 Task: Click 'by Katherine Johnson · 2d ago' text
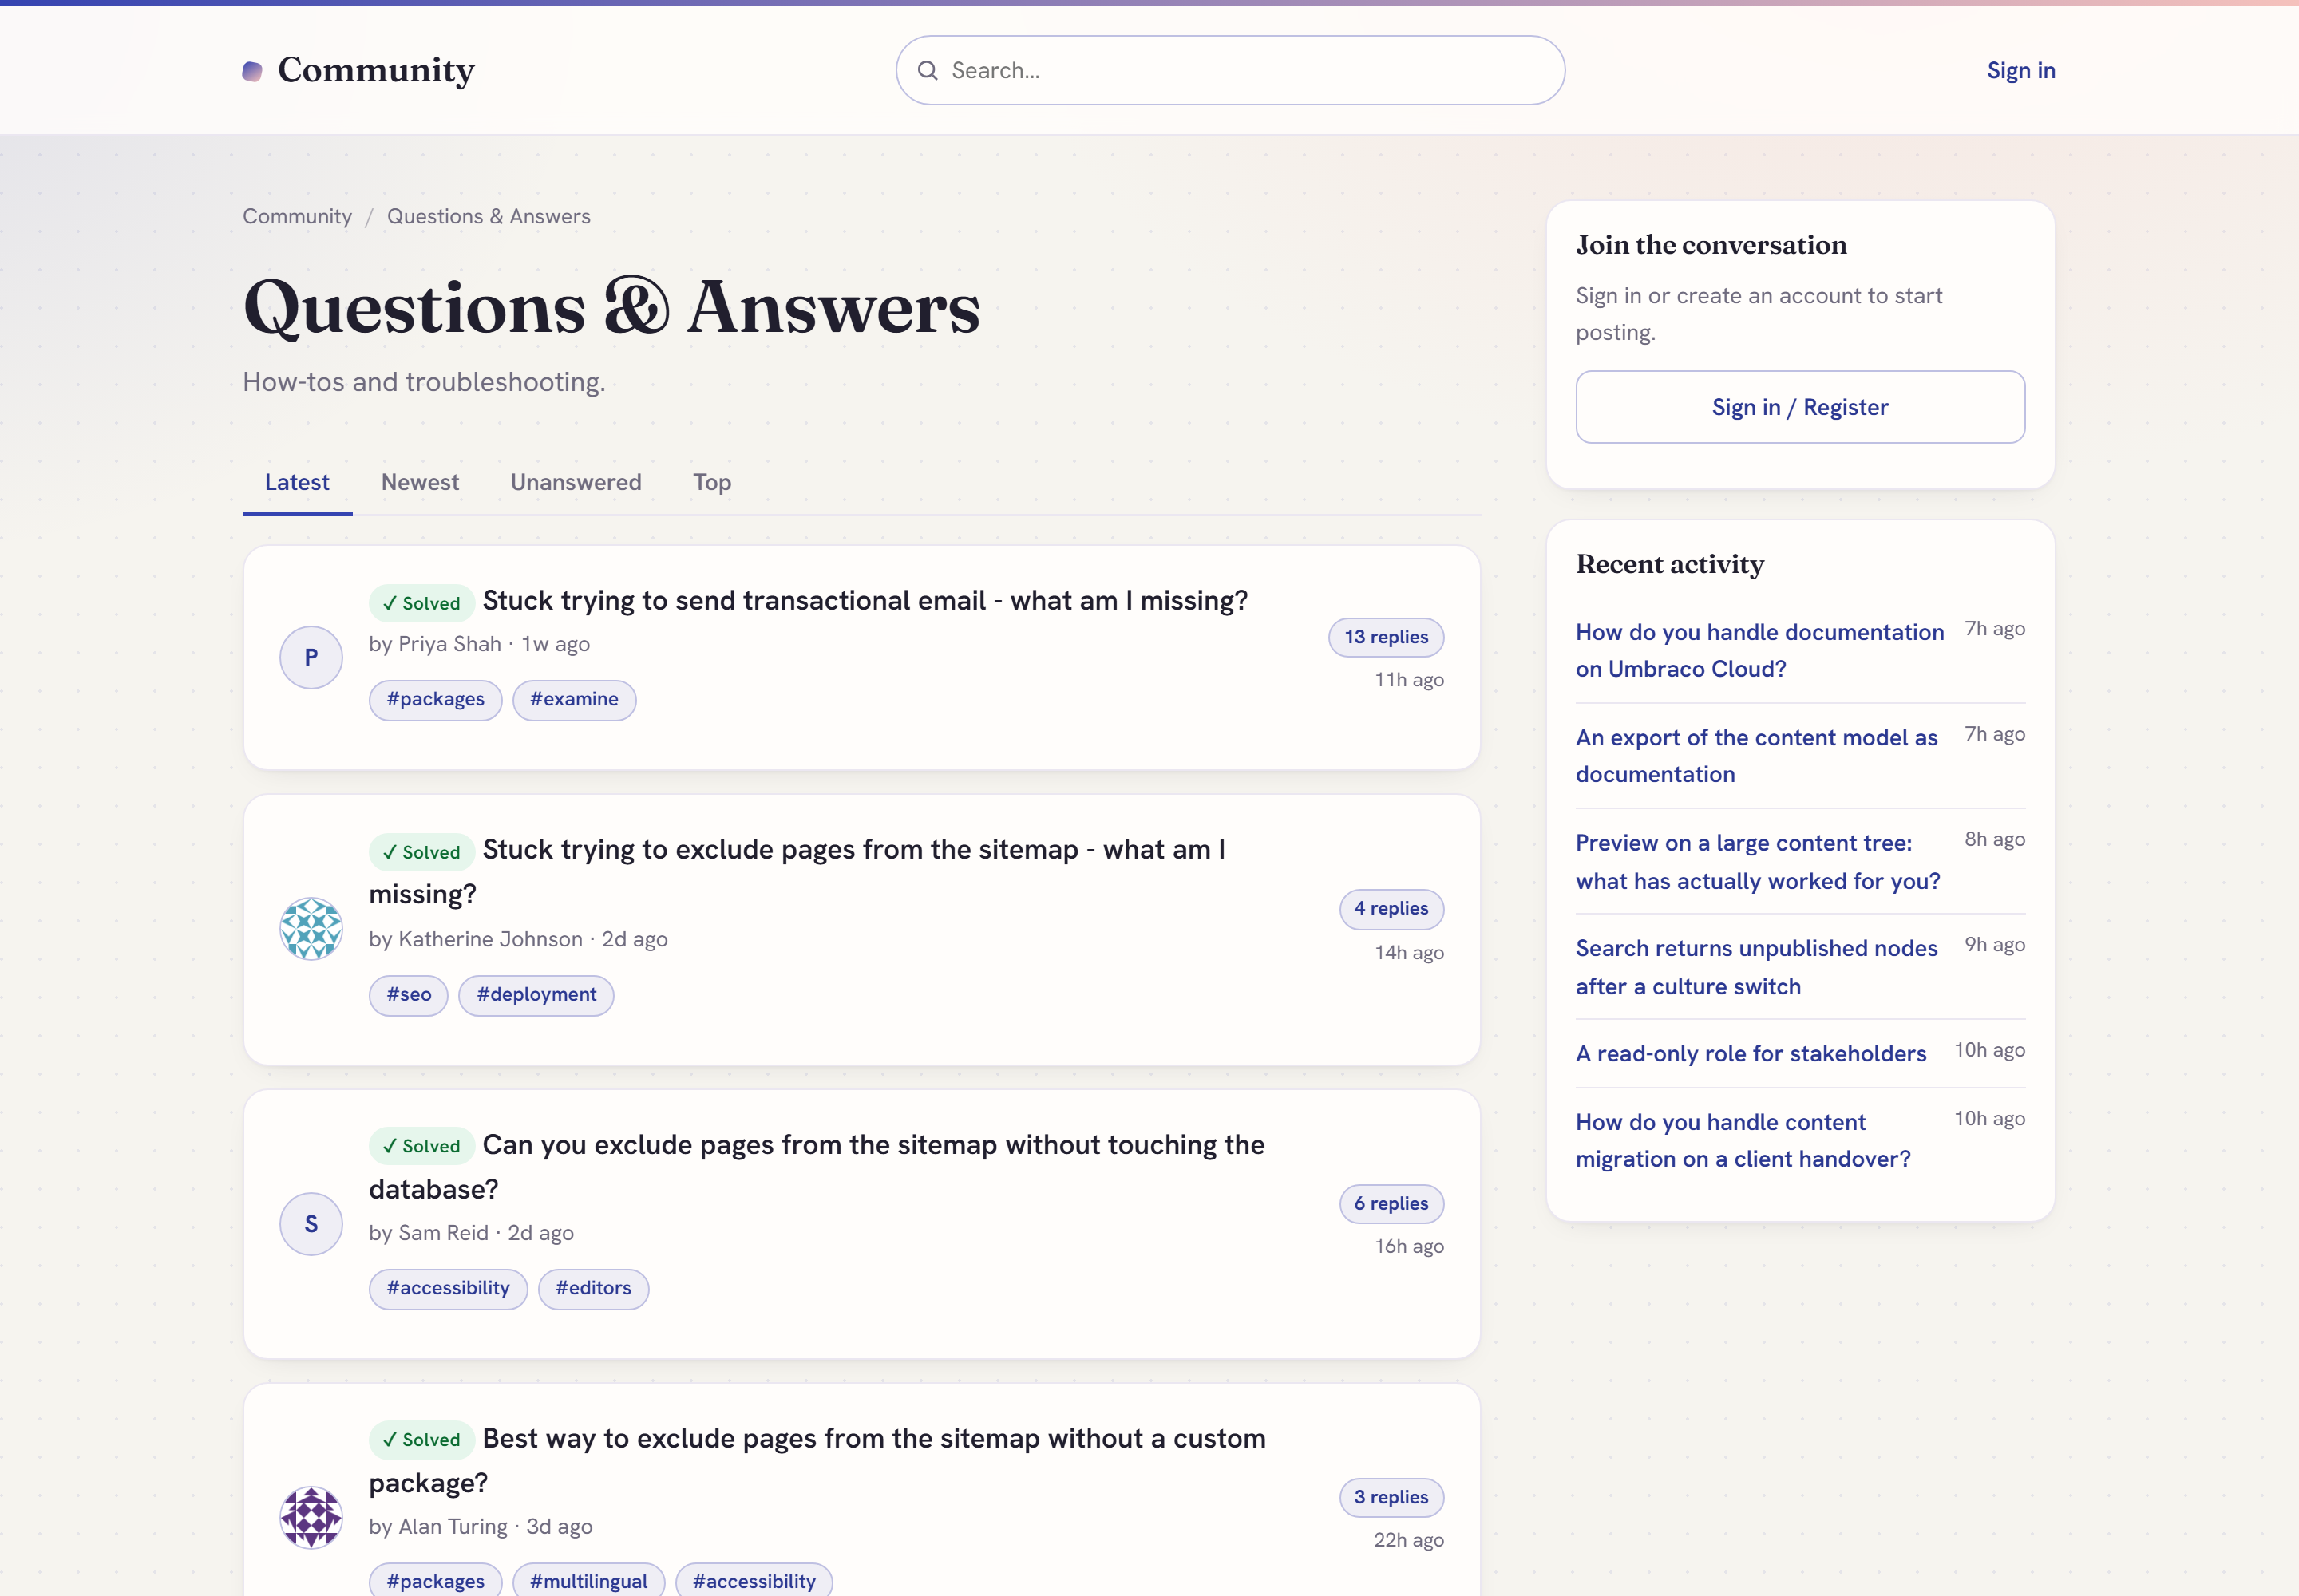click(x=518, y=939)
